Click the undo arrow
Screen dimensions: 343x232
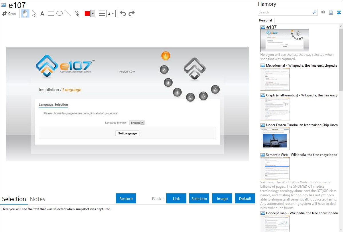coord(123,13)
